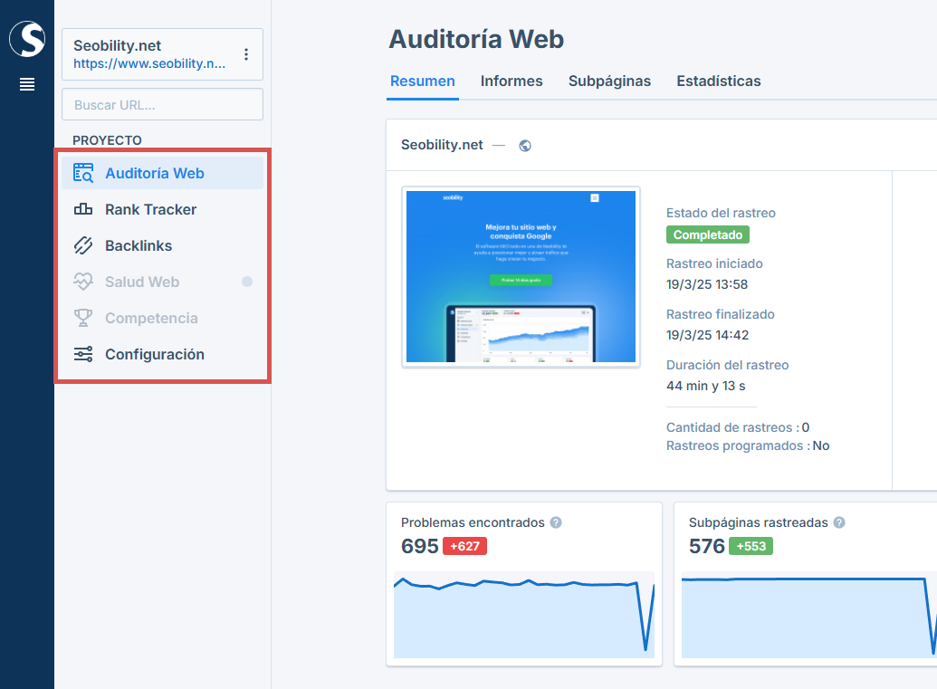
Task: Click the Problemas encontrados card title
Action: [473, 523]
